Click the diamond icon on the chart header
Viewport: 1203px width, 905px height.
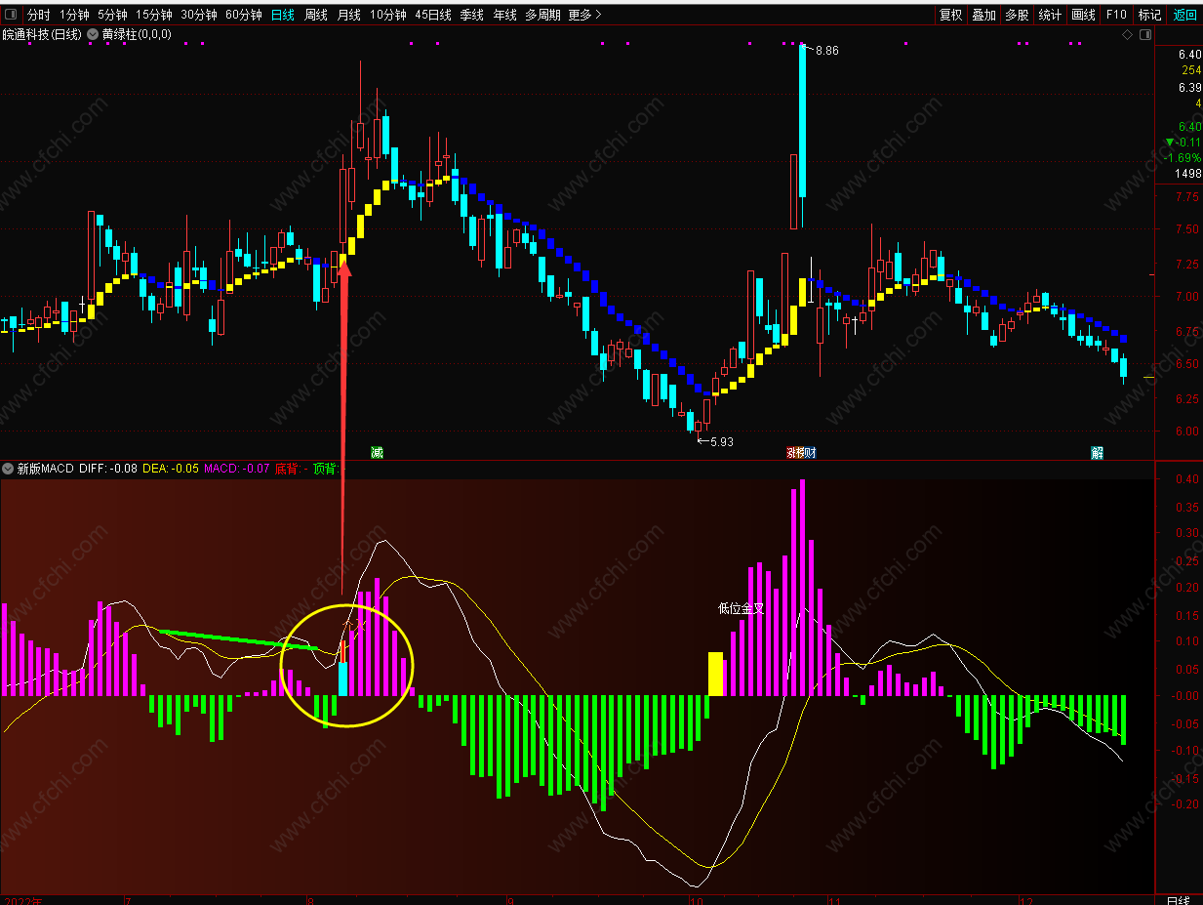(1127, 34)
